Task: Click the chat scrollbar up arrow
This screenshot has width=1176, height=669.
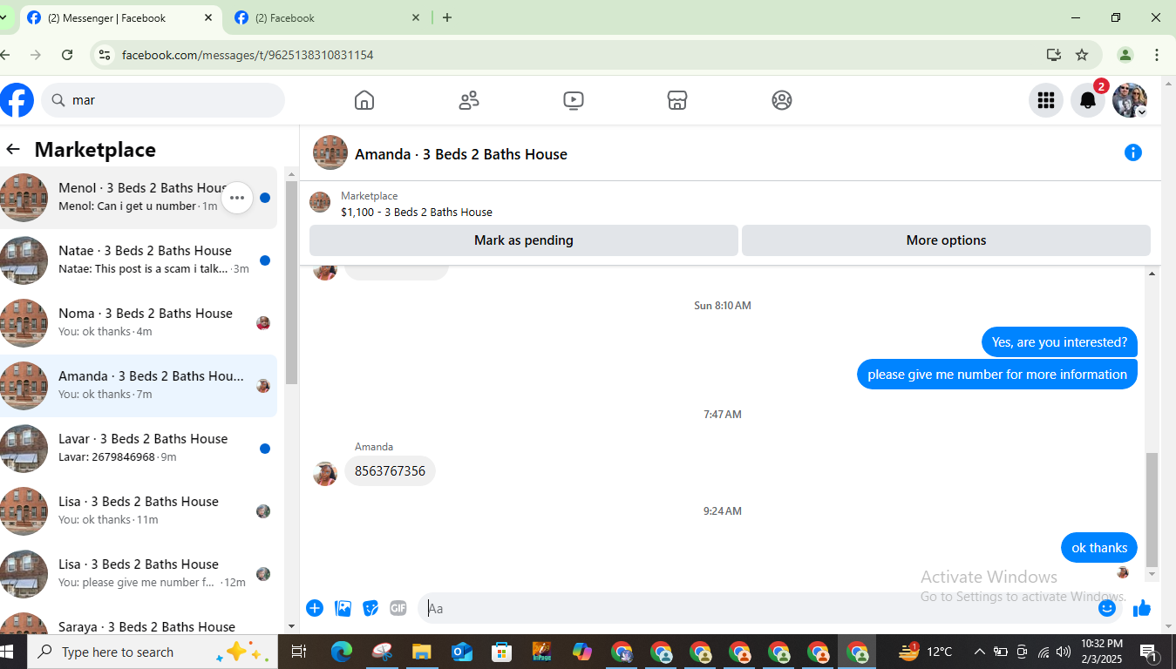Action: (1152, 274)
